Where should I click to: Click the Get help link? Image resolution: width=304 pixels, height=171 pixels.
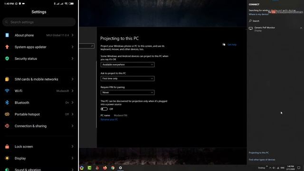tap(232, 45)
